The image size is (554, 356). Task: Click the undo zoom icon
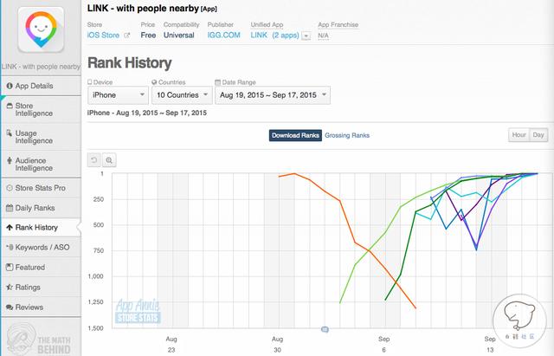(94, 159)
